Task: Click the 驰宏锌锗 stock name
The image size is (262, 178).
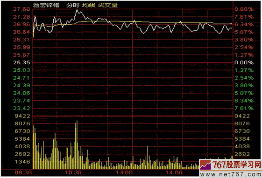Action: 46,5
